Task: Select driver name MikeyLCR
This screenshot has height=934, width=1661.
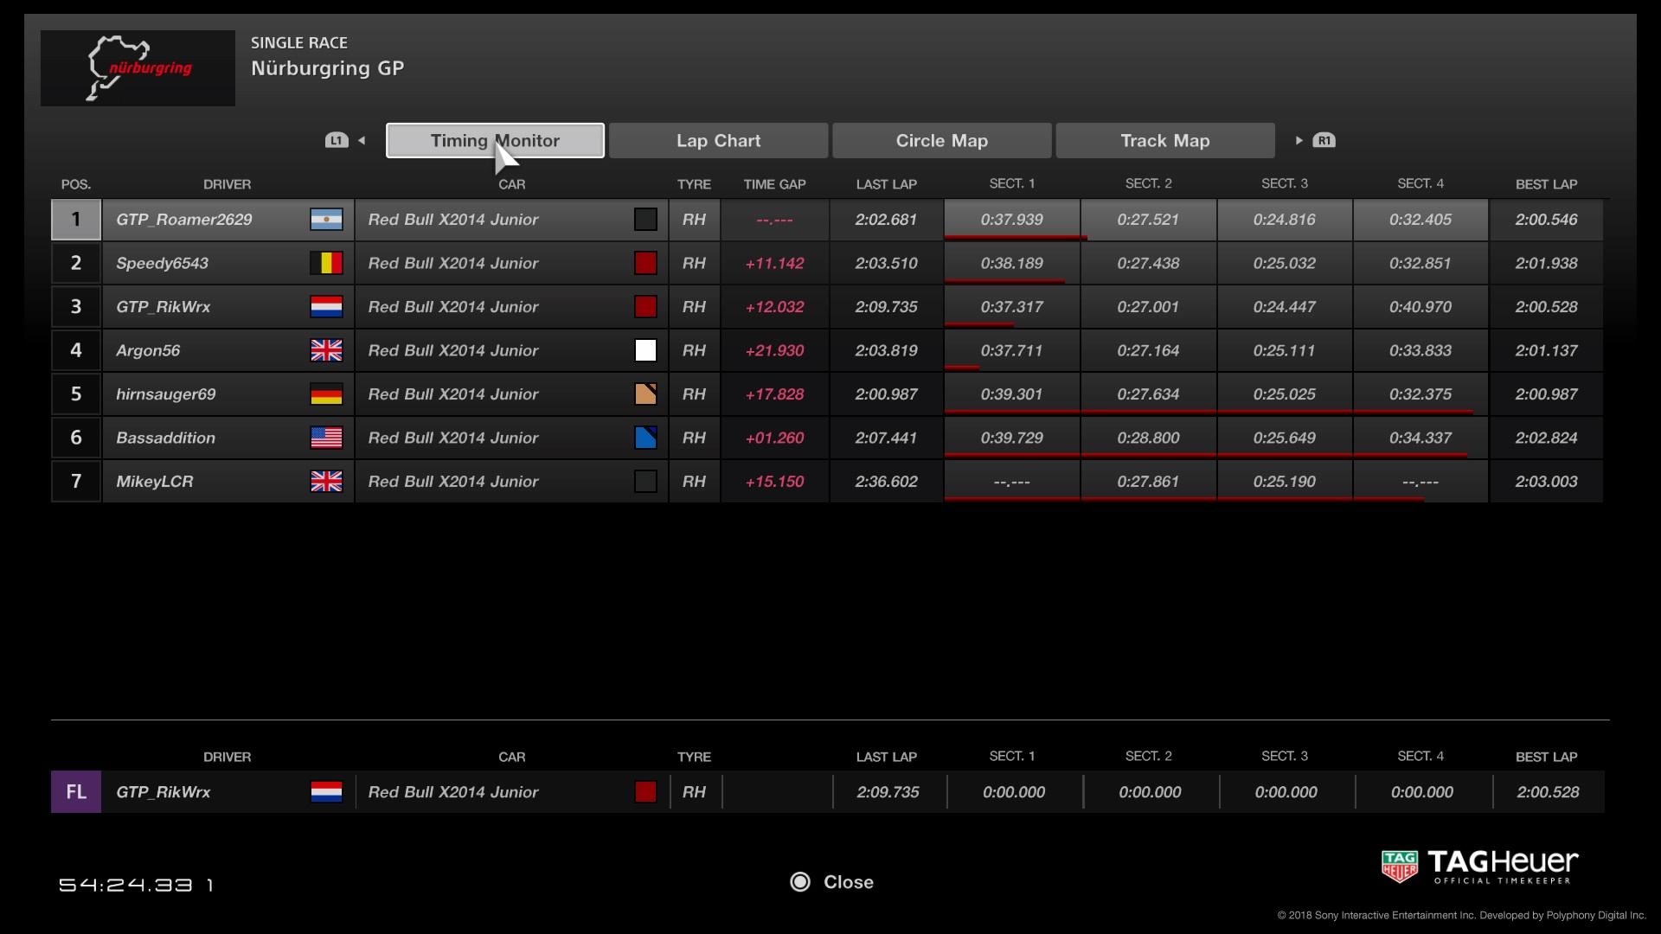Action: (x=155, y=482)
